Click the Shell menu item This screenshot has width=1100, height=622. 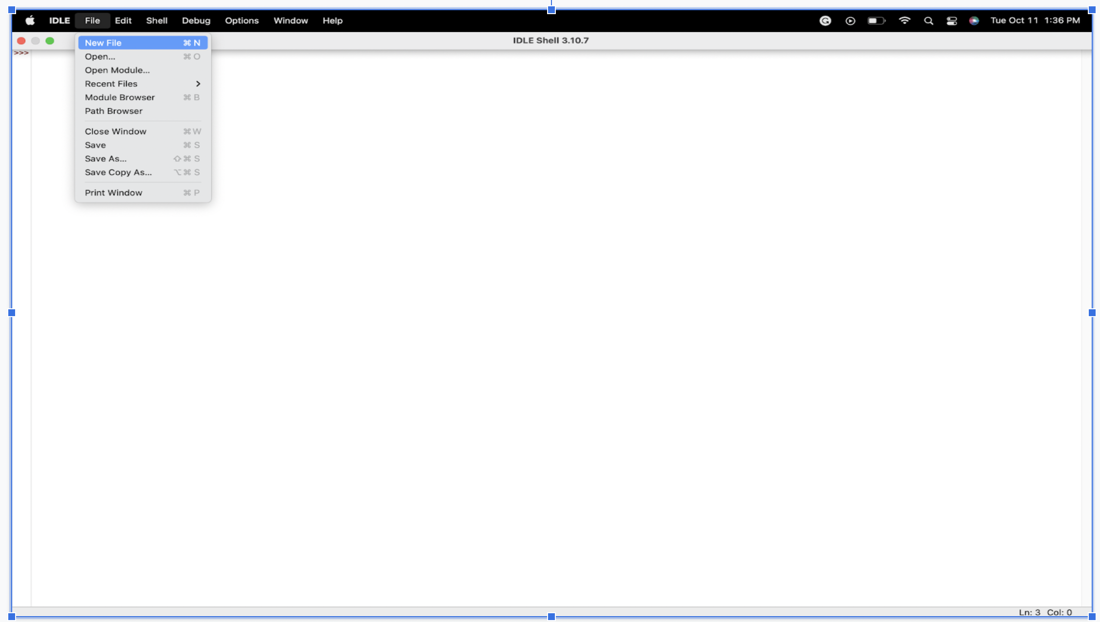click(x=157, y=20)
